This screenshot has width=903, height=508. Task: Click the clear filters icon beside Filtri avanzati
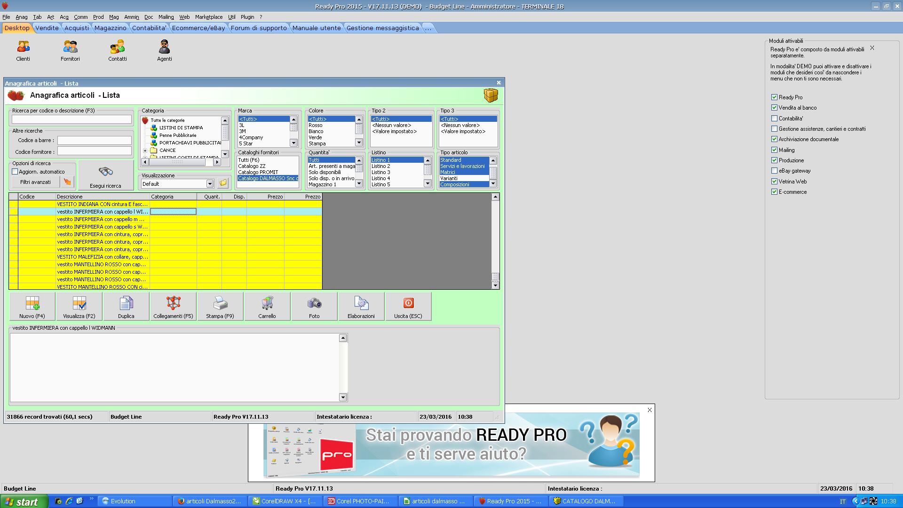click(67, 182)
